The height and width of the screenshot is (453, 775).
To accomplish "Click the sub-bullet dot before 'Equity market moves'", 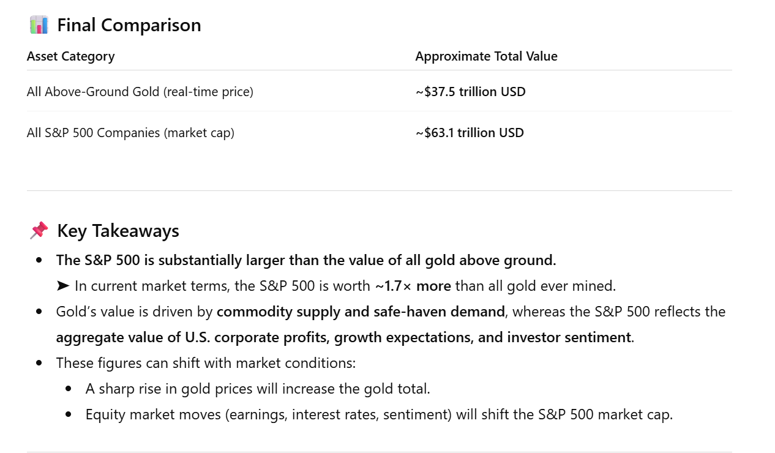I will point(69,414).
